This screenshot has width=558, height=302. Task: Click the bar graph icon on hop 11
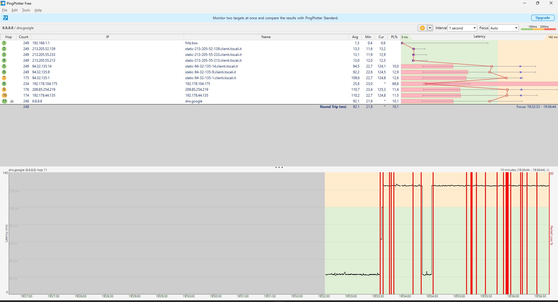click(x=12, y=101)
